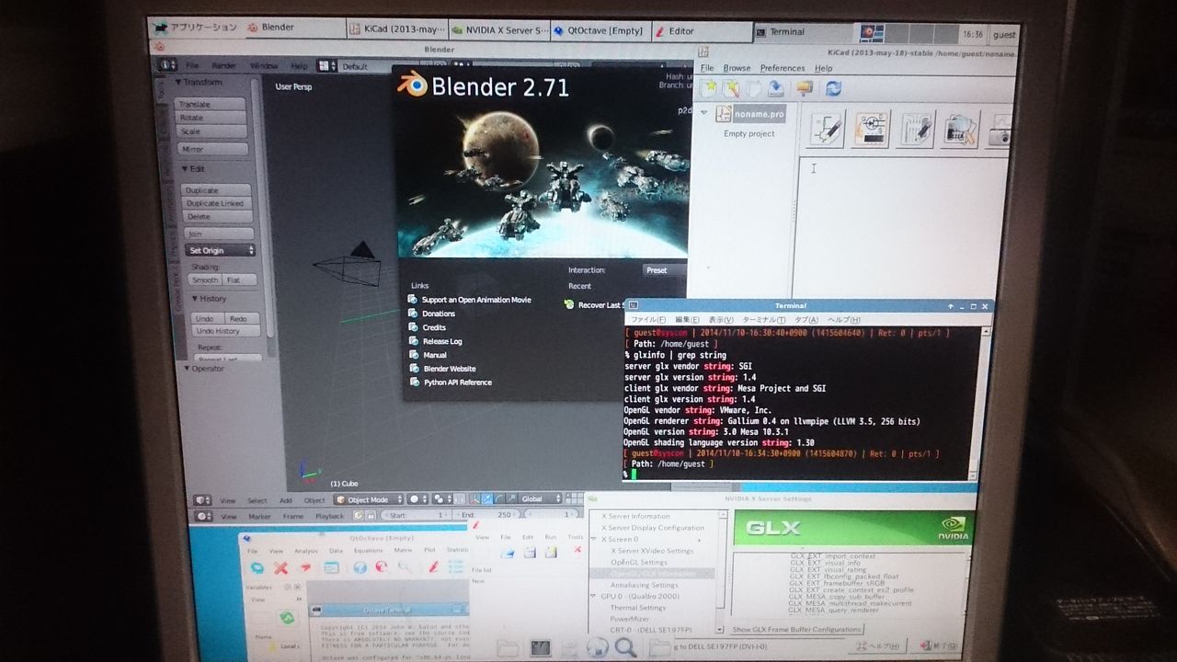Collapse the KiCad project tree expander
The height and width of the screenshot is (662, 1177).
[704, 113]
